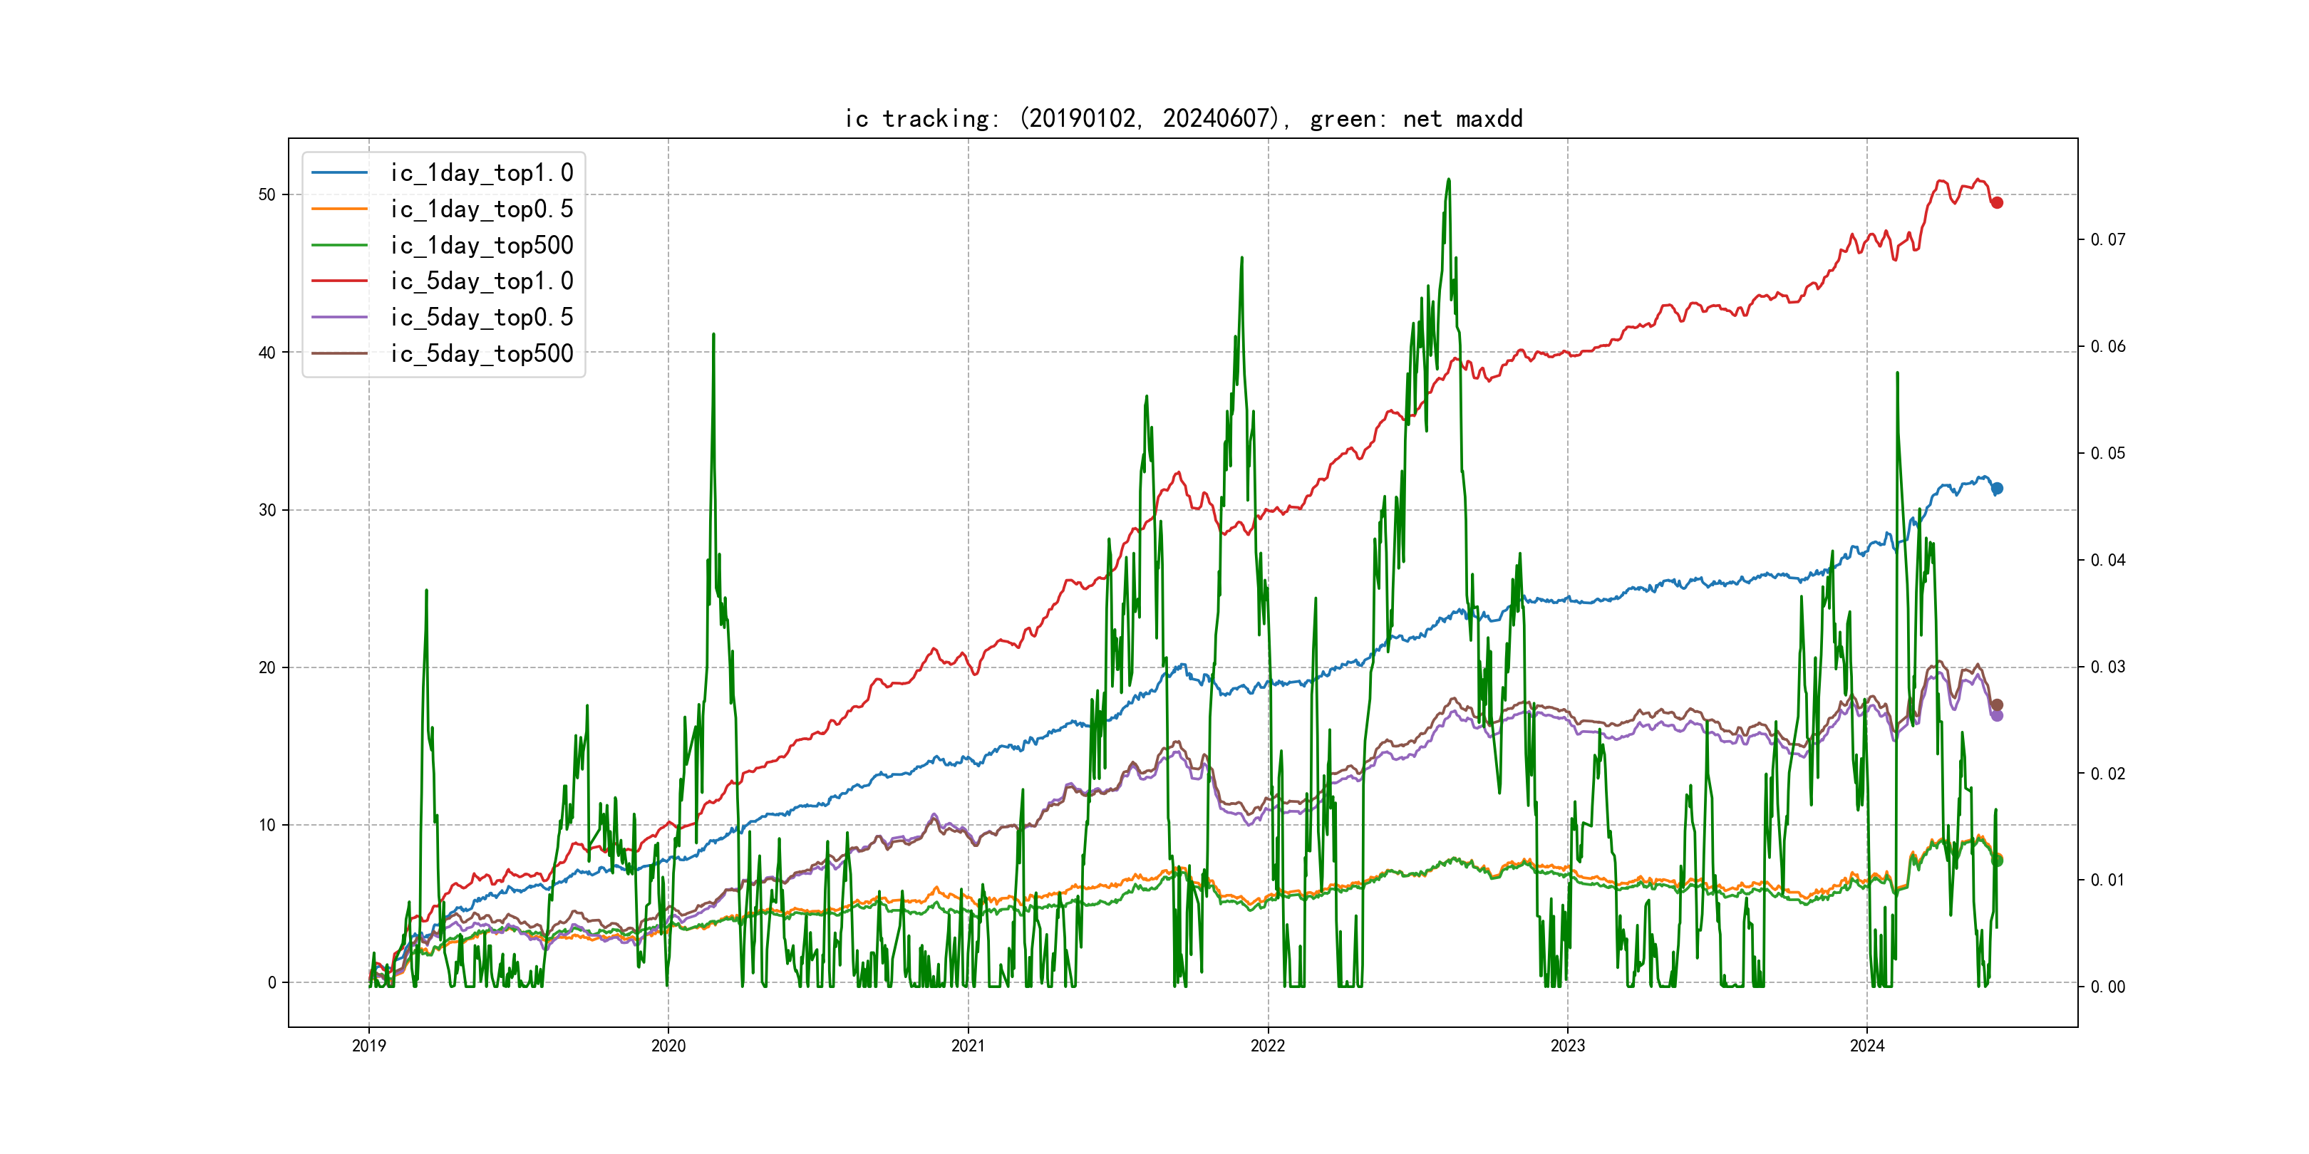Click the 0.03 tick on the right axis

(2107, 667)
